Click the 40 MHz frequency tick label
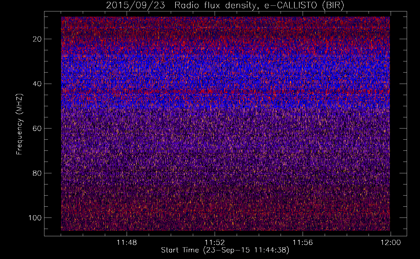This screenshot has height=259, width=420. 37,84
